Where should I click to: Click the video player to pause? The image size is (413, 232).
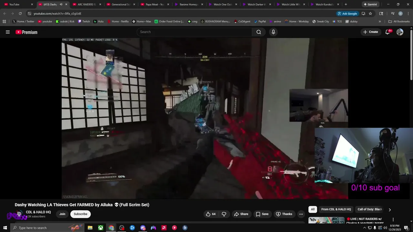[x=205, y=118]
